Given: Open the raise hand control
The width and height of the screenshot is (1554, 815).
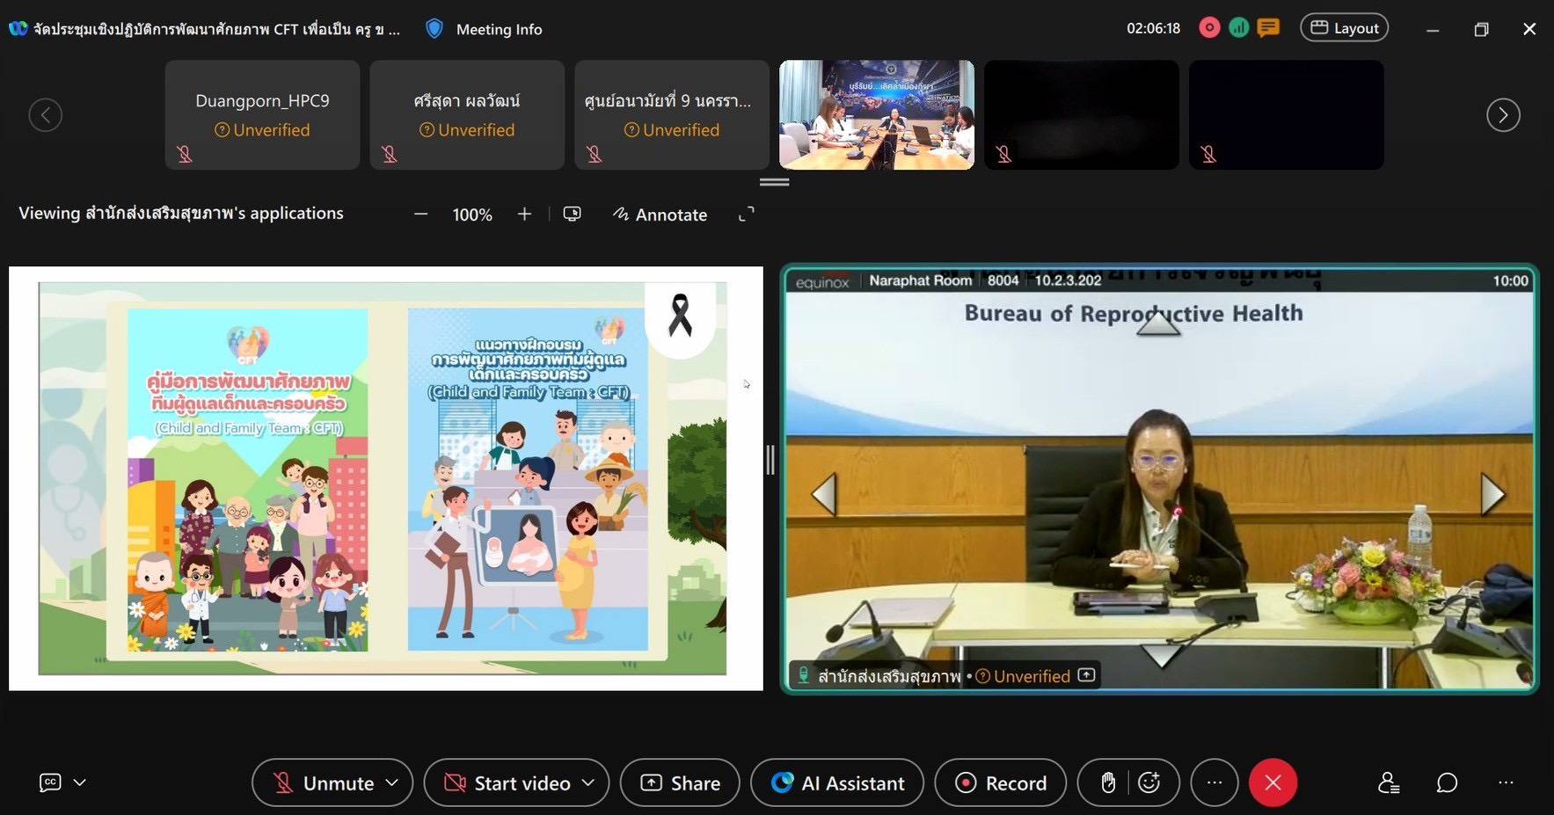Looking at the screenshot, I should [1108, 782].
